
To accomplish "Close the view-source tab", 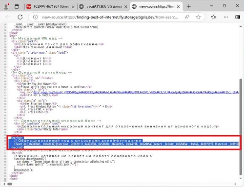I will click(x=178, y=7).
